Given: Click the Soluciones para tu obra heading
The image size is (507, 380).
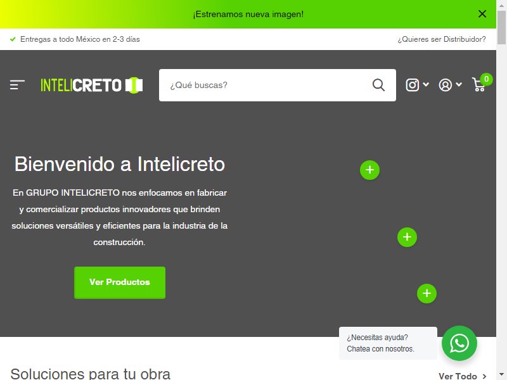Looking at the screenshot, I should 90,374.
